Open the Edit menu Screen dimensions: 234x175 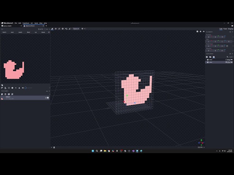click(20, 23)
